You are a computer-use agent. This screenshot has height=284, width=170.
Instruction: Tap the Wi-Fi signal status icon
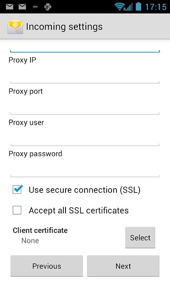tap(119, 7)
